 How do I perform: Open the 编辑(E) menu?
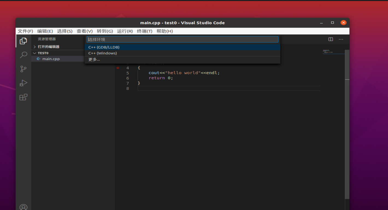(45, 31)
